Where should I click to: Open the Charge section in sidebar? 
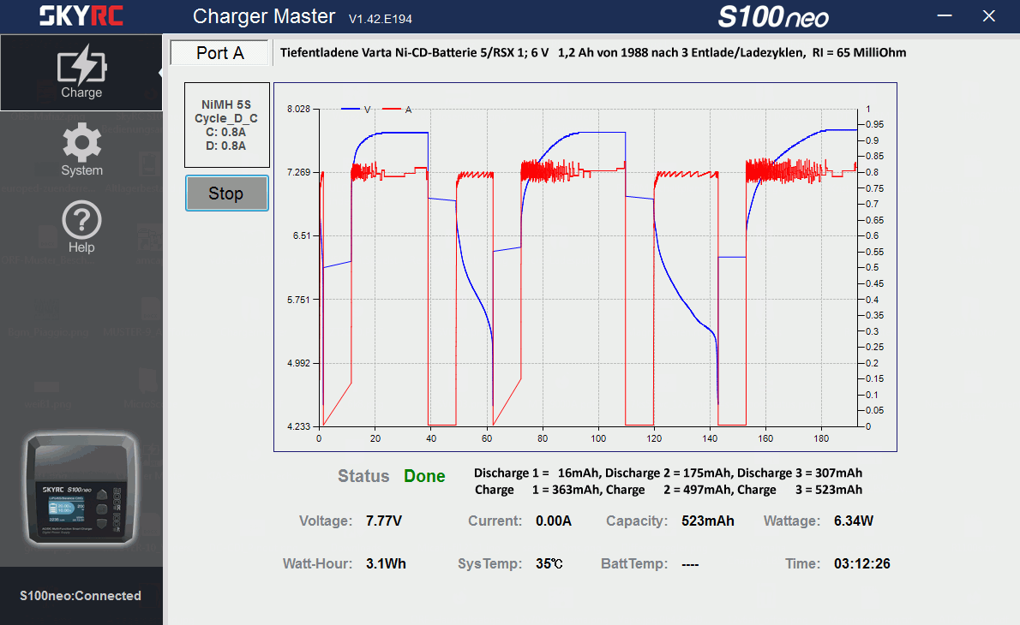coord(81,73)
